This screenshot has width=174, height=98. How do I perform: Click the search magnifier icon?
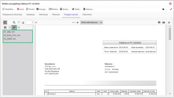click(x=14, y=23)
